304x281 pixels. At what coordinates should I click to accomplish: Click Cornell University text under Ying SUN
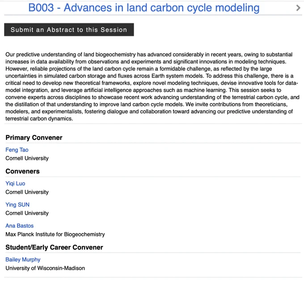[x=27, y=213]
